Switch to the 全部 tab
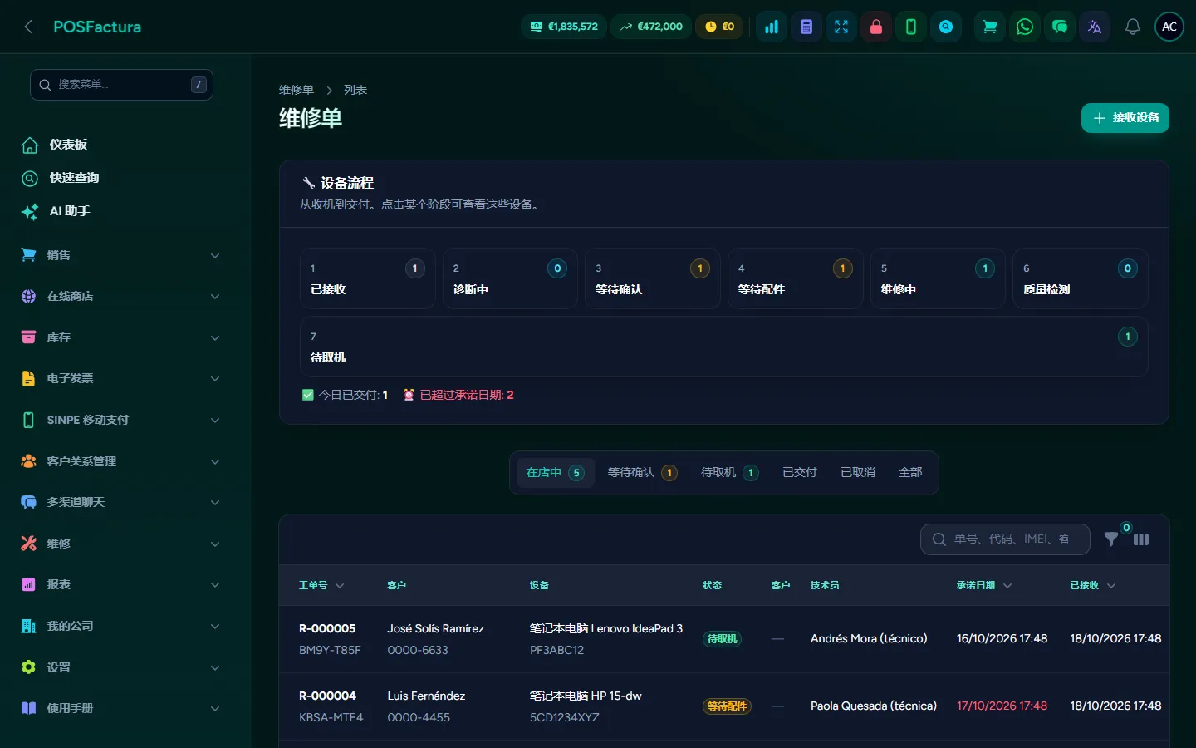 tap(910, 472)
